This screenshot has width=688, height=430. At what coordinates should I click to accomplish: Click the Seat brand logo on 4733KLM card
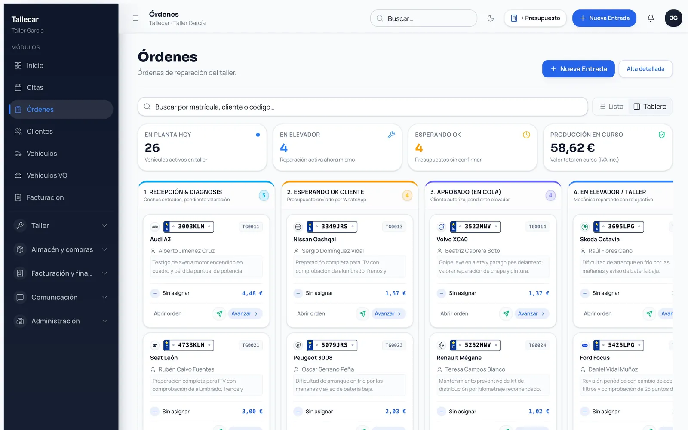[x=155, y=345]
